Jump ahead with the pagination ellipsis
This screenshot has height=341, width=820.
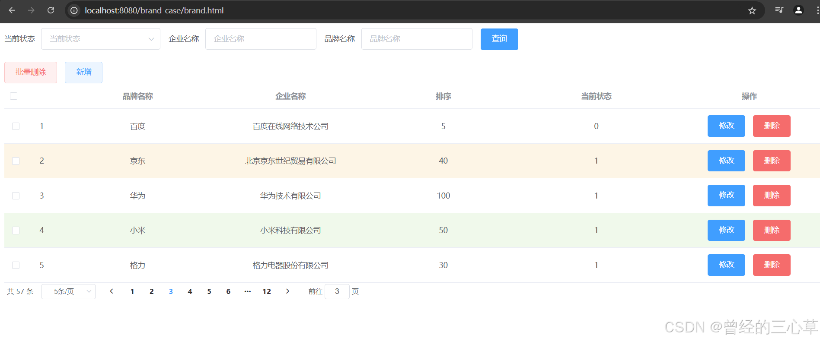click(247, 291)
